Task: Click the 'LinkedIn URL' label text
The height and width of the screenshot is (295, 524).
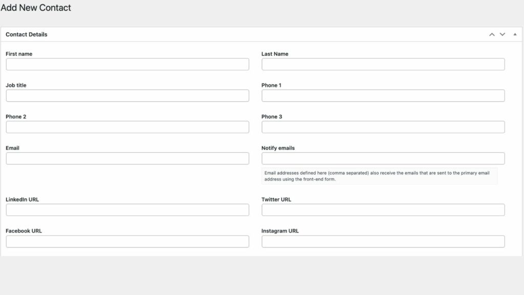Action: pos(22,199)
